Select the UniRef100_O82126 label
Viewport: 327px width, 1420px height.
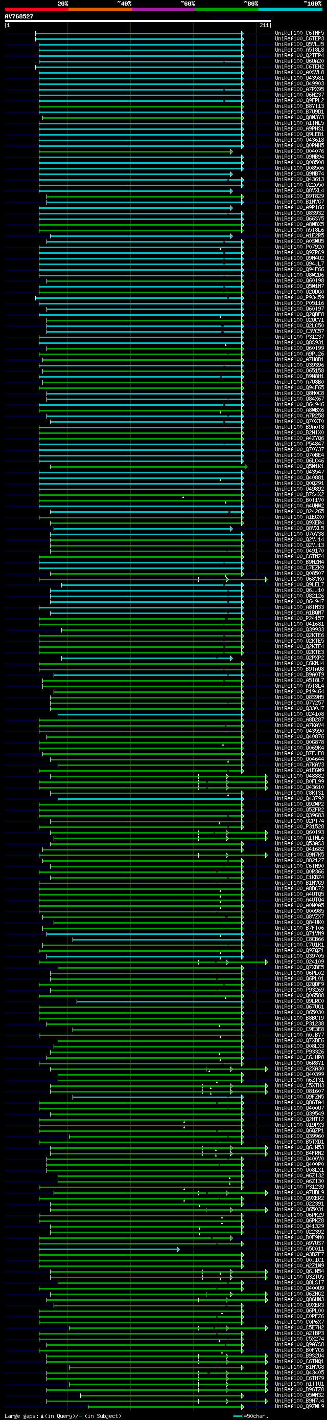(299, 595)
